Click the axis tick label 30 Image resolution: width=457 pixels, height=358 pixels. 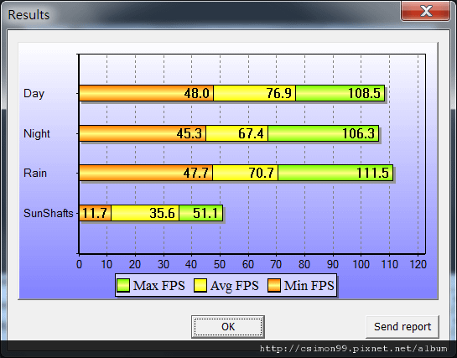[164, 264]
